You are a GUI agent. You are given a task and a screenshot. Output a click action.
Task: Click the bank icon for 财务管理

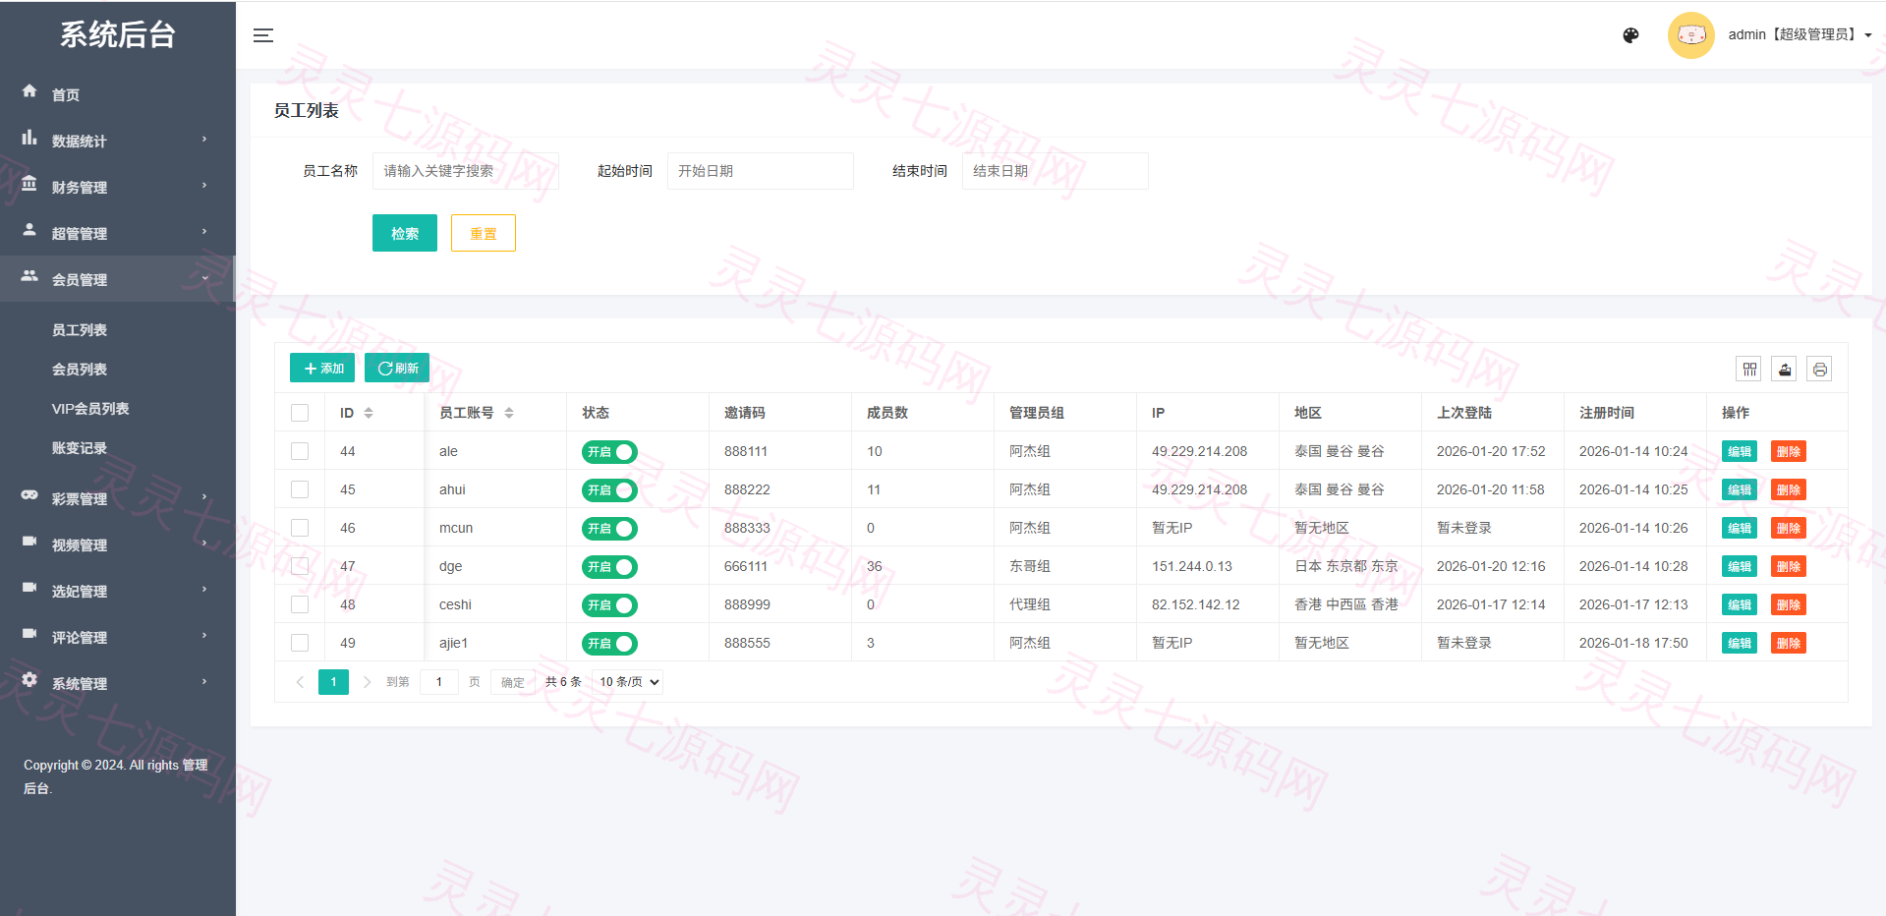pyautogui.click(x=29, y=184)
